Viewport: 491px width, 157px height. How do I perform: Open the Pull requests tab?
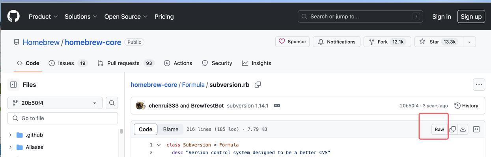125,63
